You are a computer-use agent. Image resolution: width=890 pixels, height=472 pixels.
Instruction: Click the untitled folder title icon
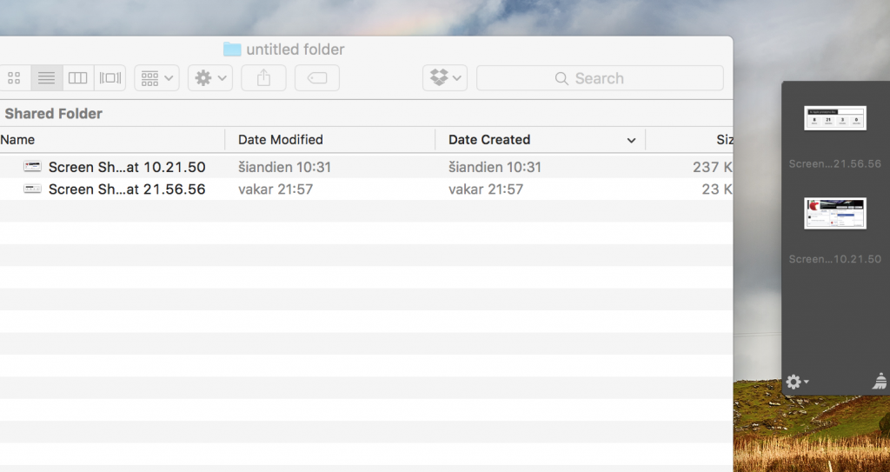232,49
